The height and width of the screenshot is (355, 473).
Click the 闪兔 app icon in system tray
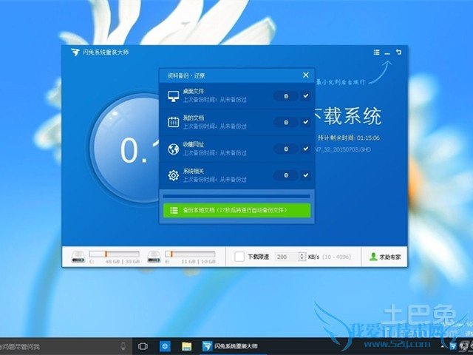pos(452,346)
